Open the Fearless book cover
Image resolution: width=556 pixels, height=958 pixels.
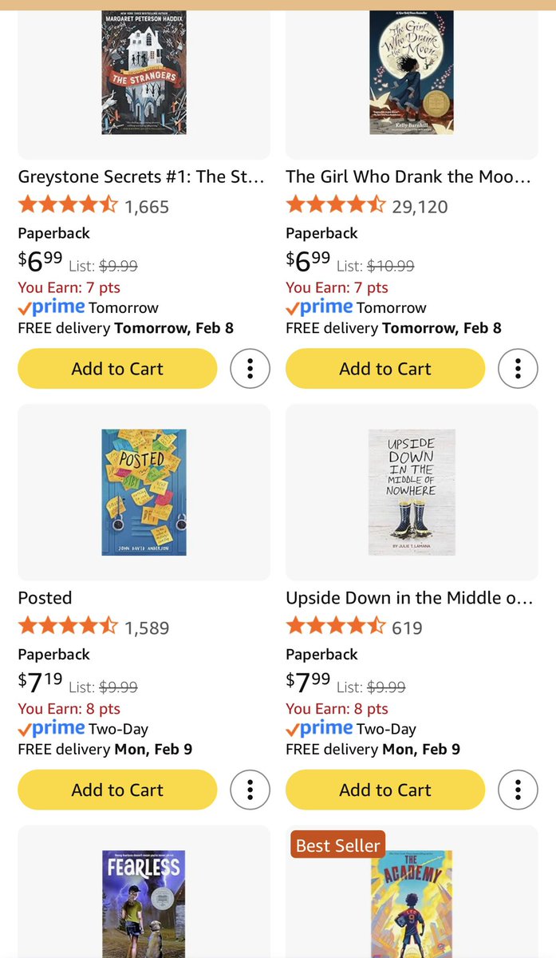144,904
